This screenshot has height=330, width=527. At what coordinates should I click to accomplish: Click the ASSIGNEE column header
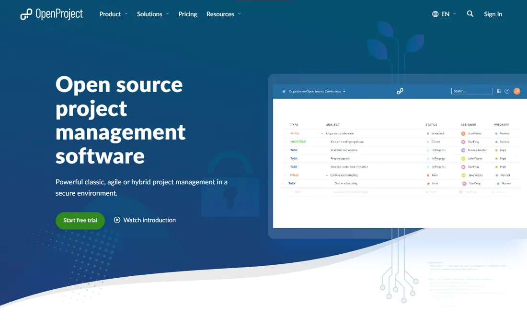(468, 124)
